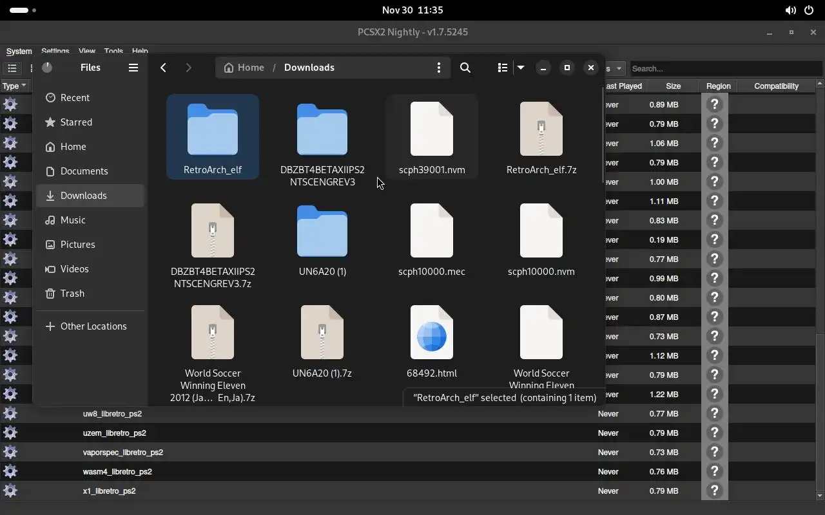Click the region question mark for 1.06 MB row

point(714,143)
